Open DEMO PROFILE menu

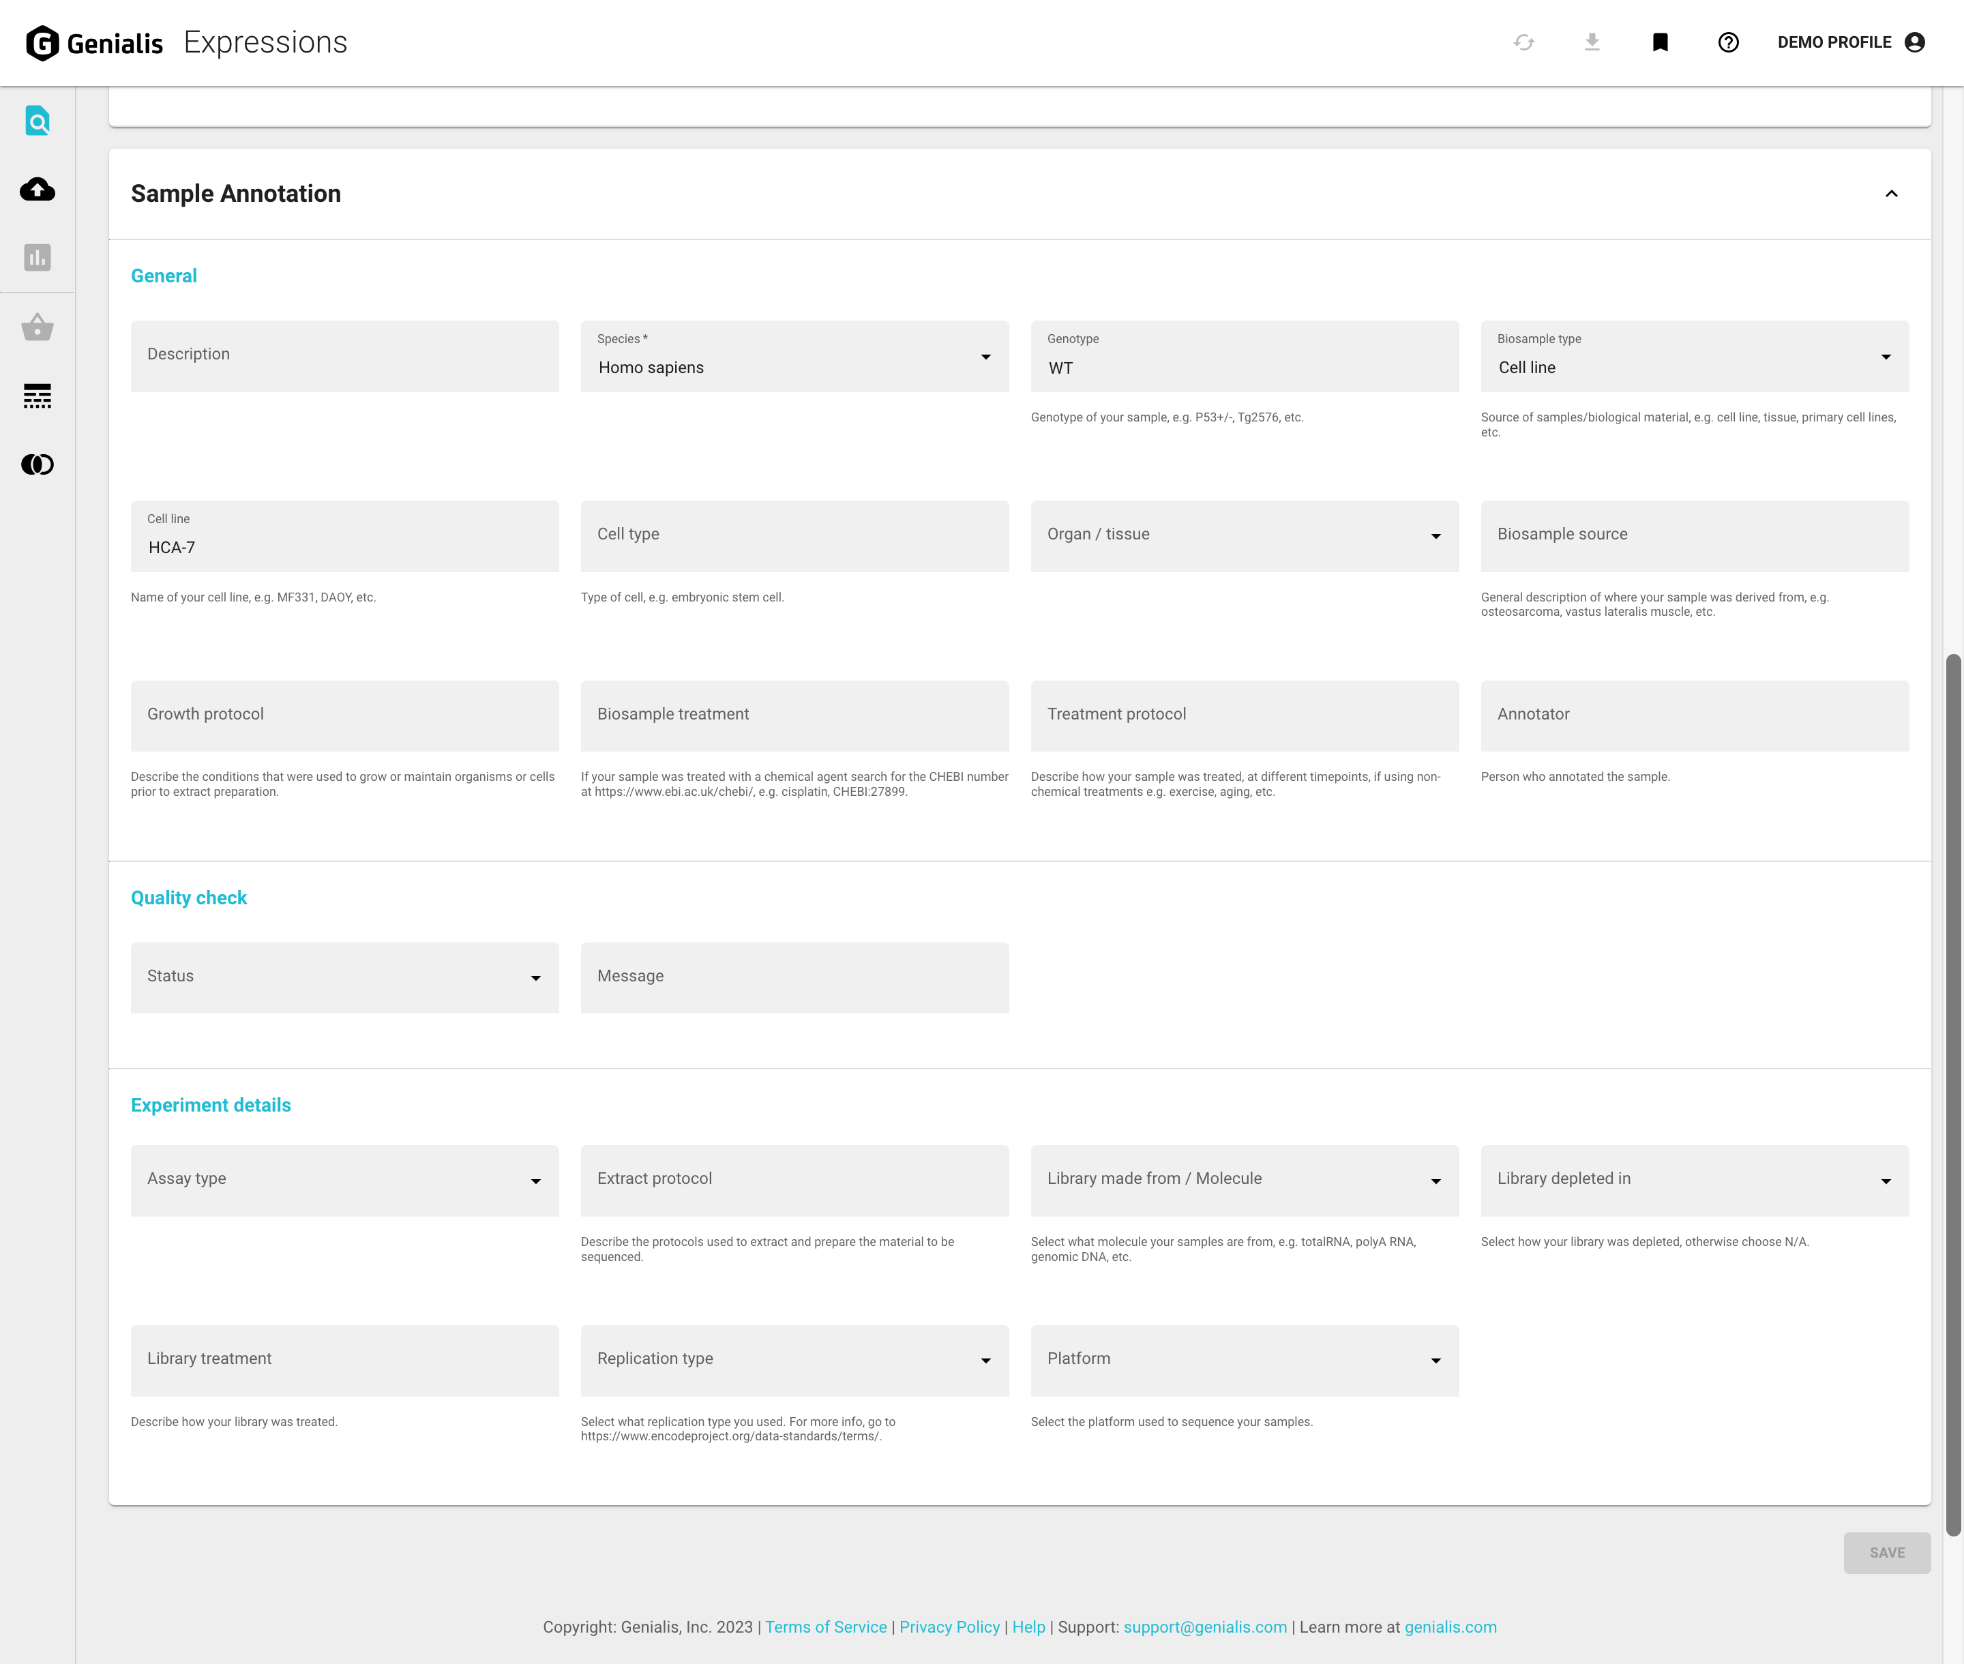(x=1834, y=42)
